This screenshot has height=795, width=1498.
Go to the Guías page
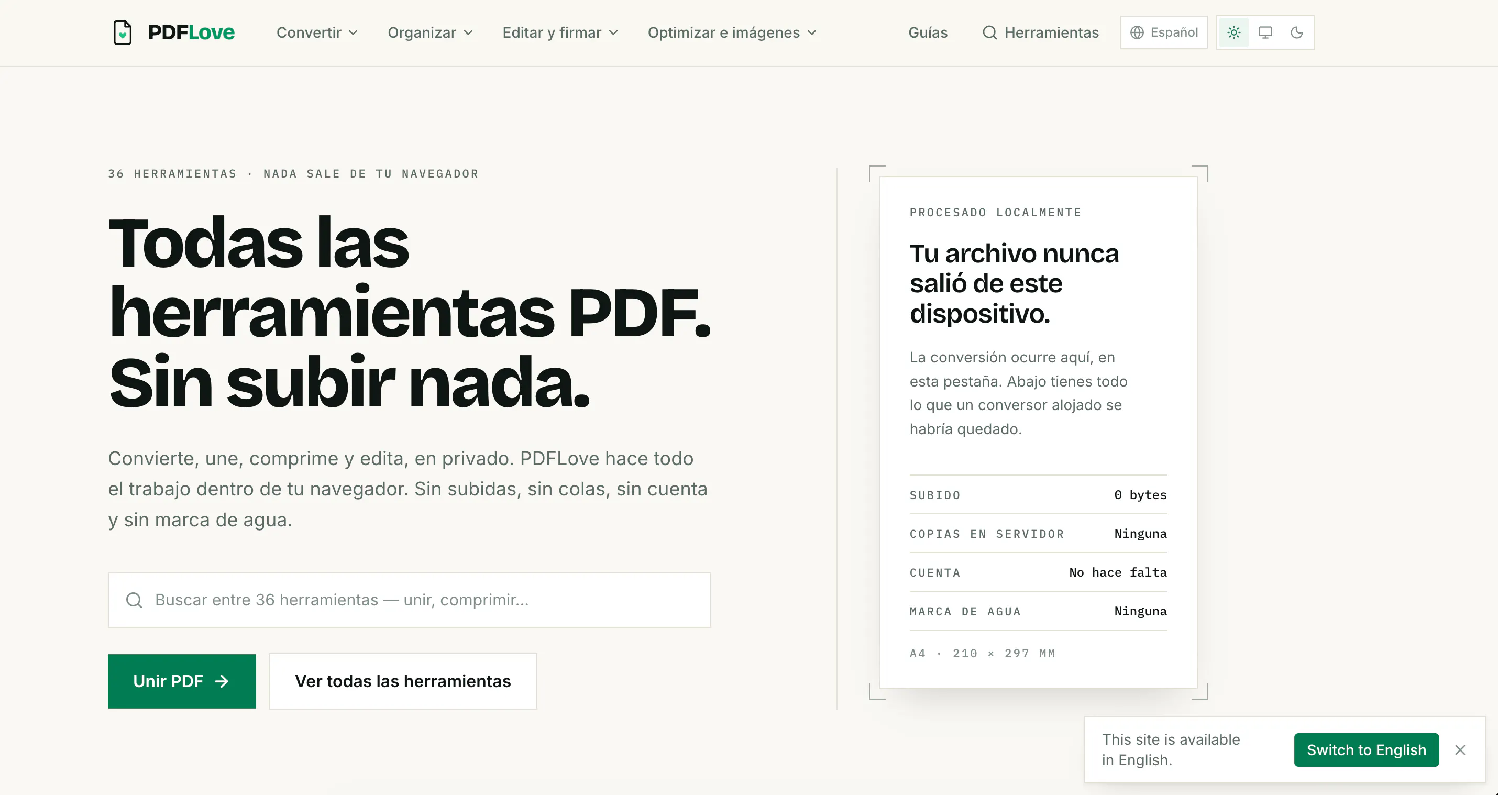tap(928, 32)
